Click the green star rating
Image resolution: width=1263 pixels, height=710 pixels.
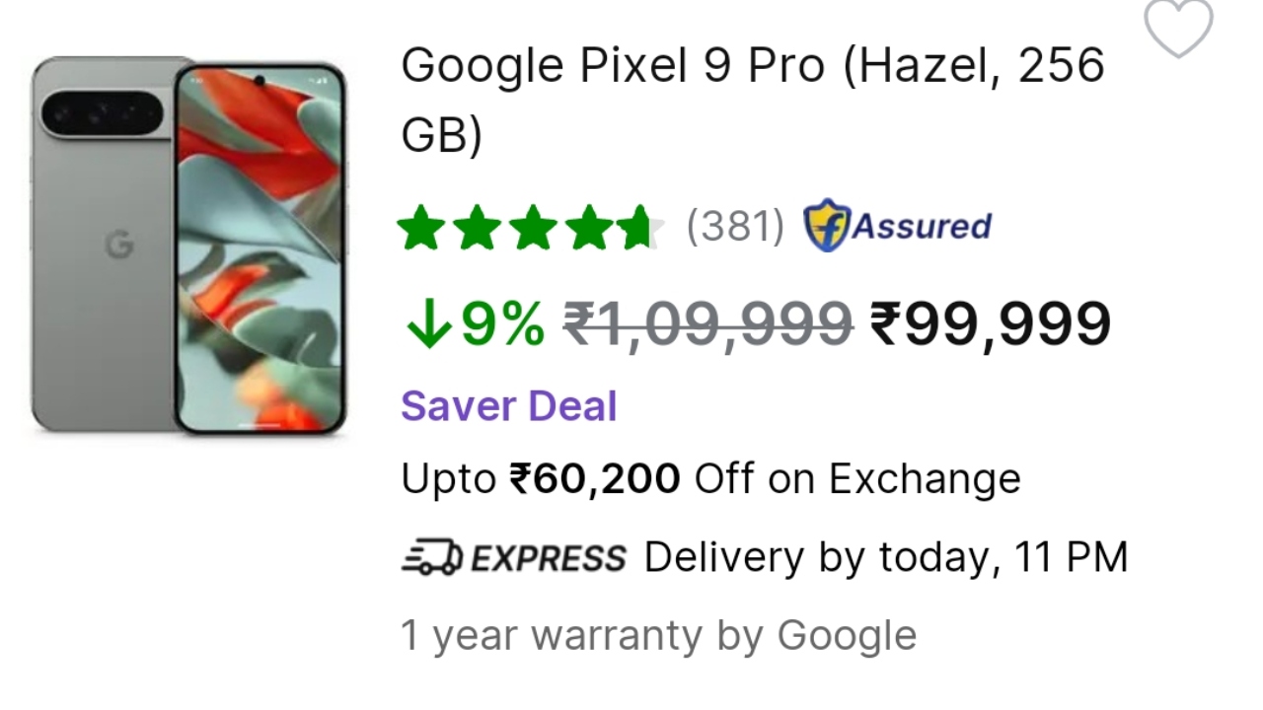(x=530, y=228)
